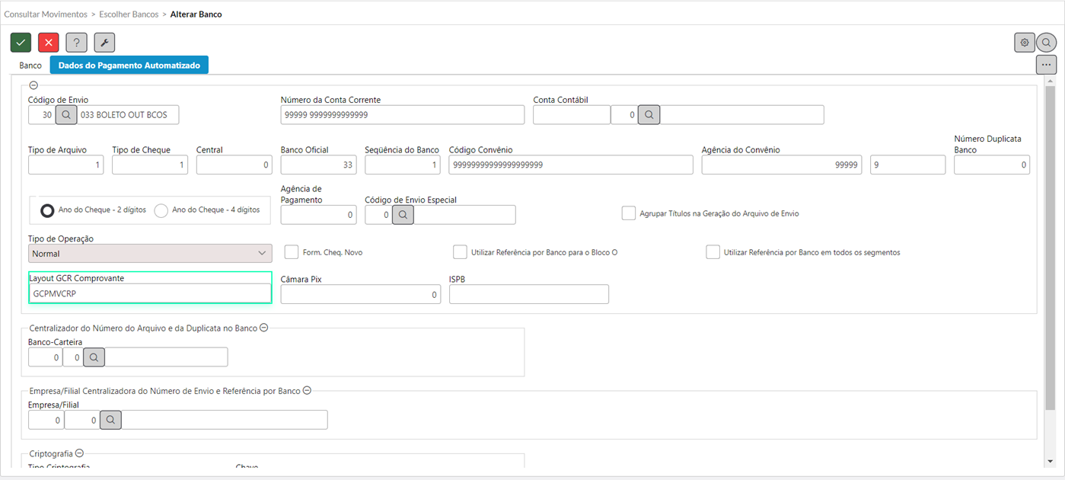Click the Alterar Banco breadcrumb title
Screen dimensions: 1065x480
[196, 14]
